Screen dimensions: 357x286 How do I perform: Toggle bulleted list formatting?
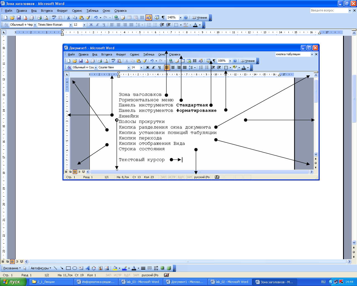click(x=155, y=25)
